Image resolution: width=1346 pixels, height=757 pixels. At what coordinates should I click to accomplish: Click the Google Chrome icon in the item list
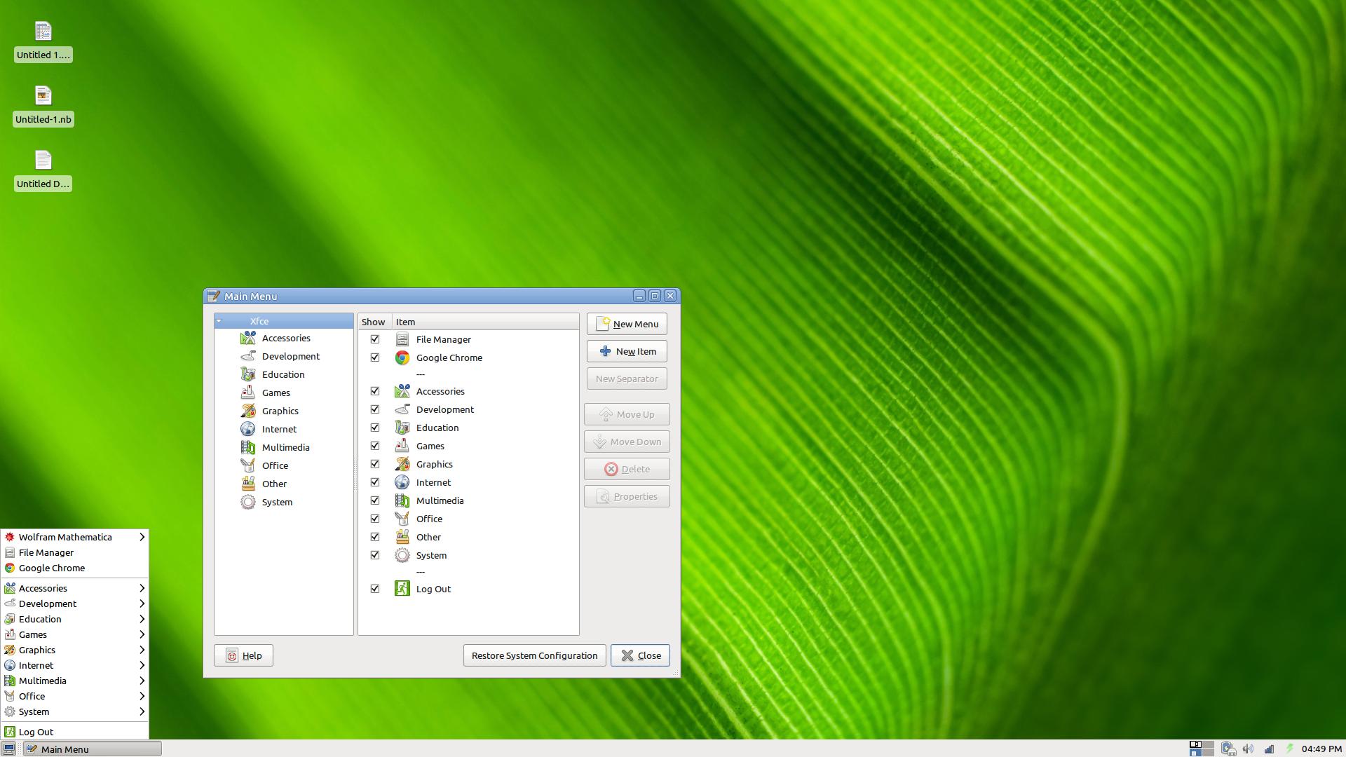(402, 357)
